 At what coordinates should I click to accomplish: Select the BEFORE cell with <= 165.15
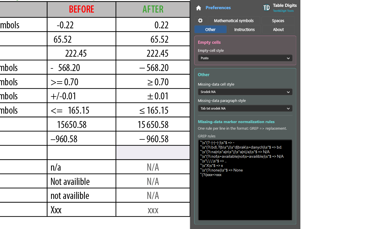click(81, 110)
